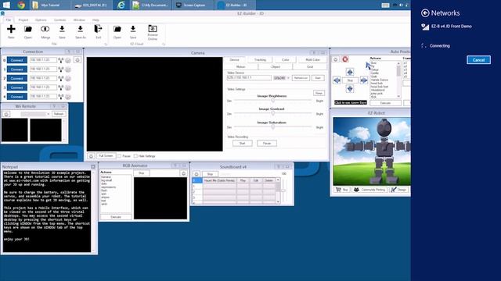
Task: Click Start under Video Recording
Action: click(x=242, y=144)
